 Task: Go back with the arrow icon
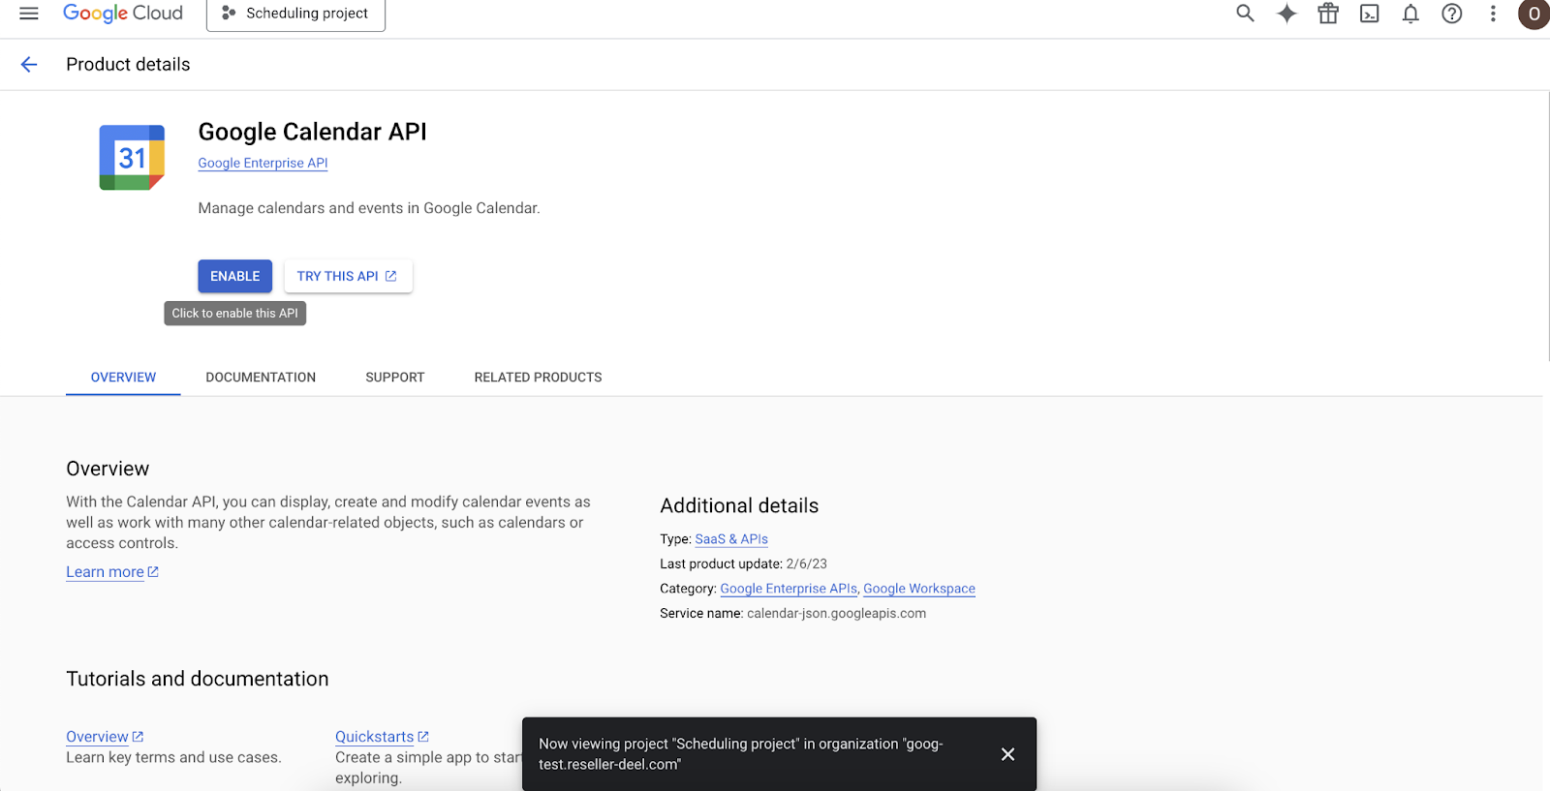(x=29, y=65)
